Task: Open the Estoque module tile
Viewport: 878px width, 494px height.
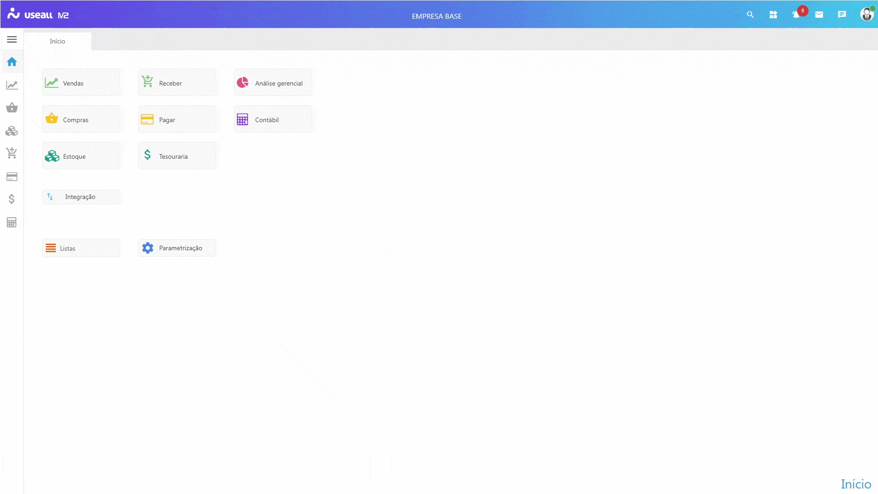Action: 81,156
